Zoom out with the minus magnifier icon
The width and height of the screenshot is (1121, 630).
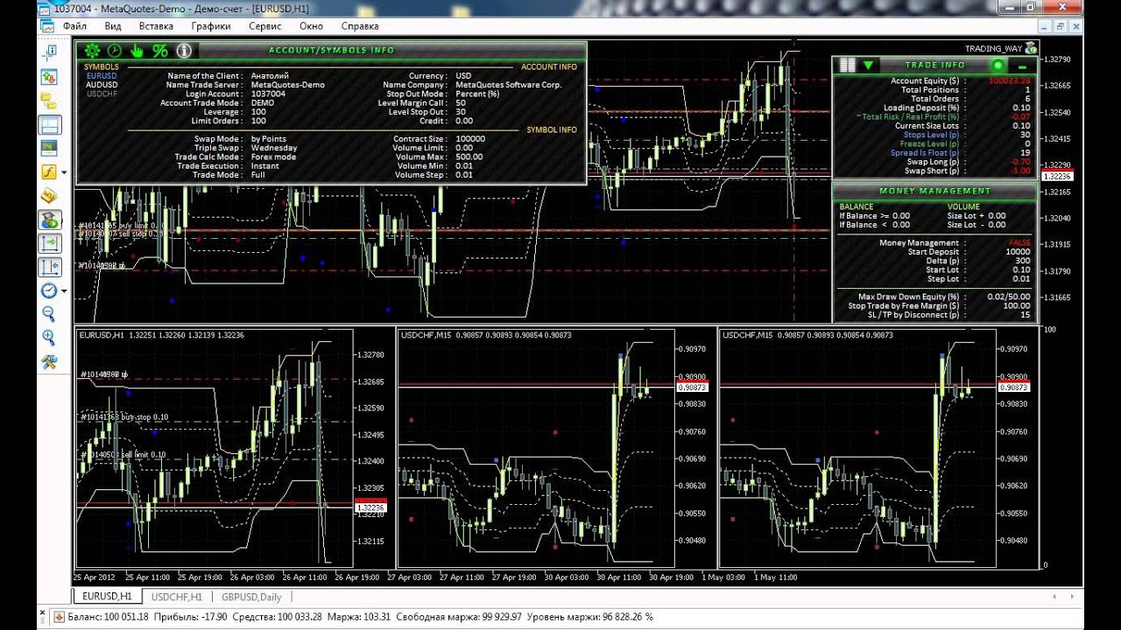click(50, 314)
